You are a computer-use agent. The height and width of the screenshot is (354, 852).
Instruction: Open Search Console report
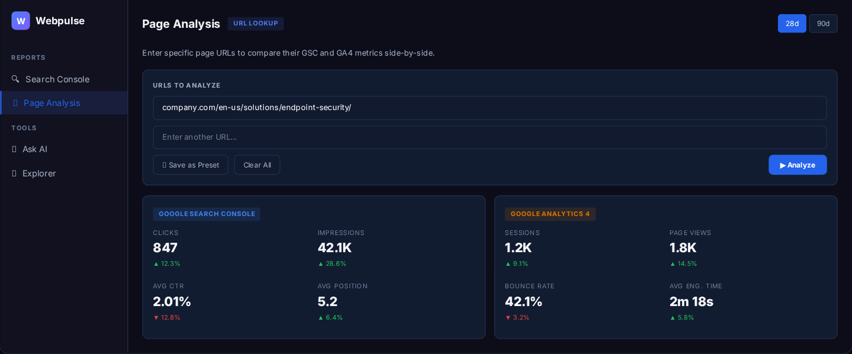coord(64,79)
